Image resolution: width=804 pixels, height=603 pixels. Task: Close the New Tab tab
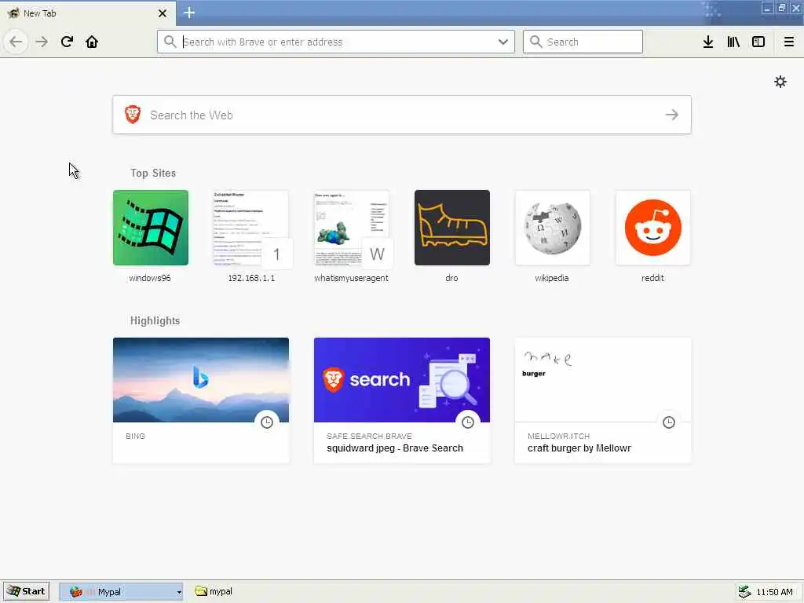(163, 13)
